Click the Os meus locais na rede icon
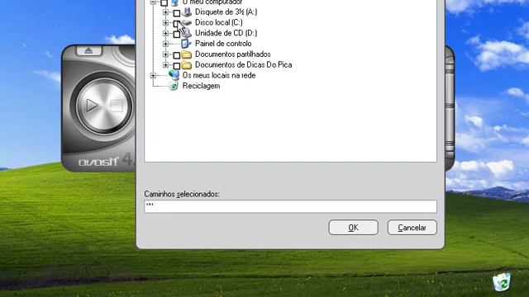This screenshot has width=529, height=297. point(174,75)
